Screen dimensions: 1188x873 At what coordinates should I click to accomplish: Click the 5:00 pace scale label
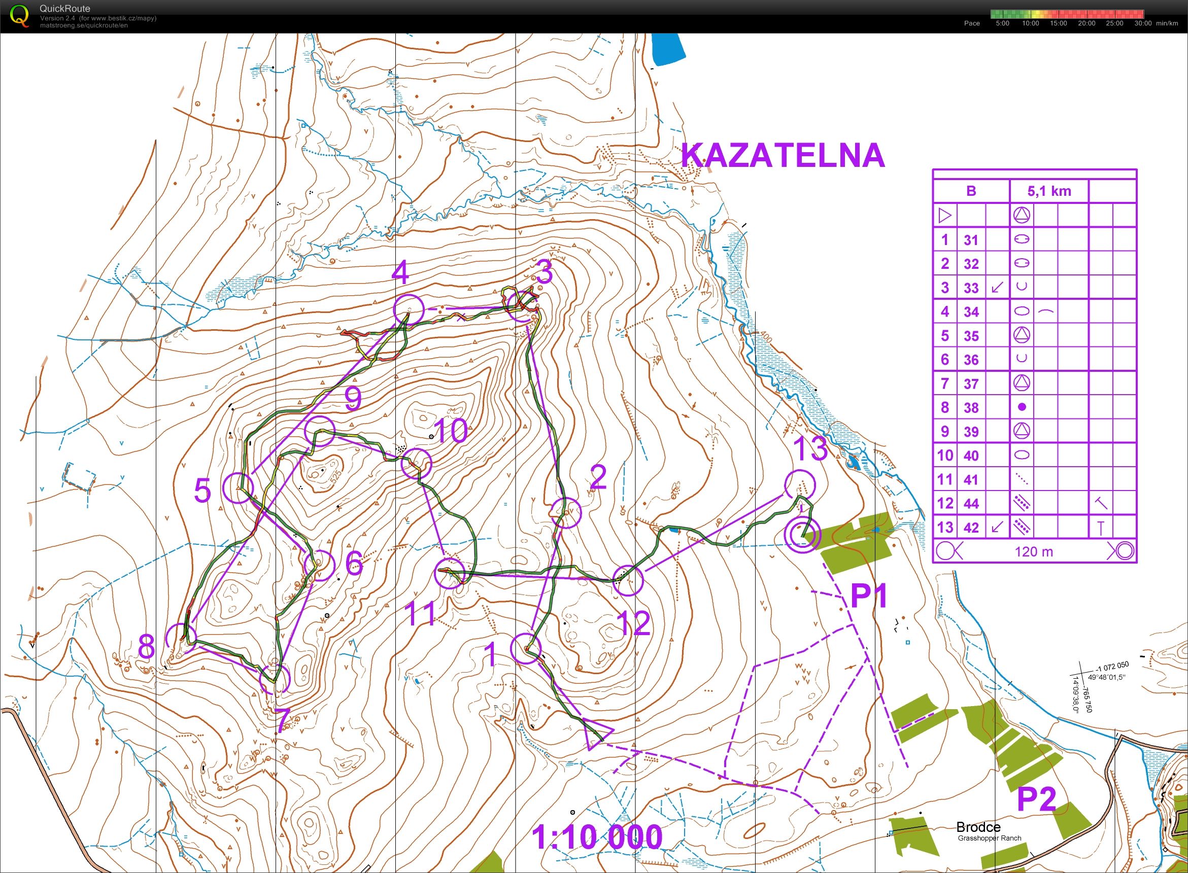point(1002,23)
